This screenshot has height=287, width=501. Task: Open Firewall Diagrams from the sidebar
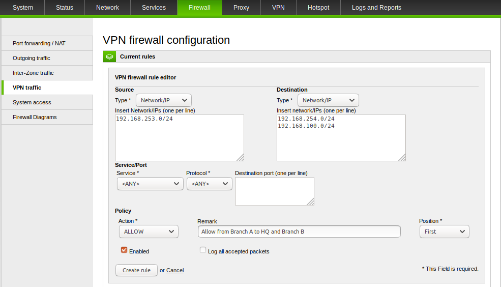coord(47,117)
